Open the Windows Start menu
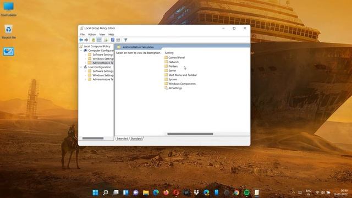The height and width of the screenshot is (198, 352). 95,193
